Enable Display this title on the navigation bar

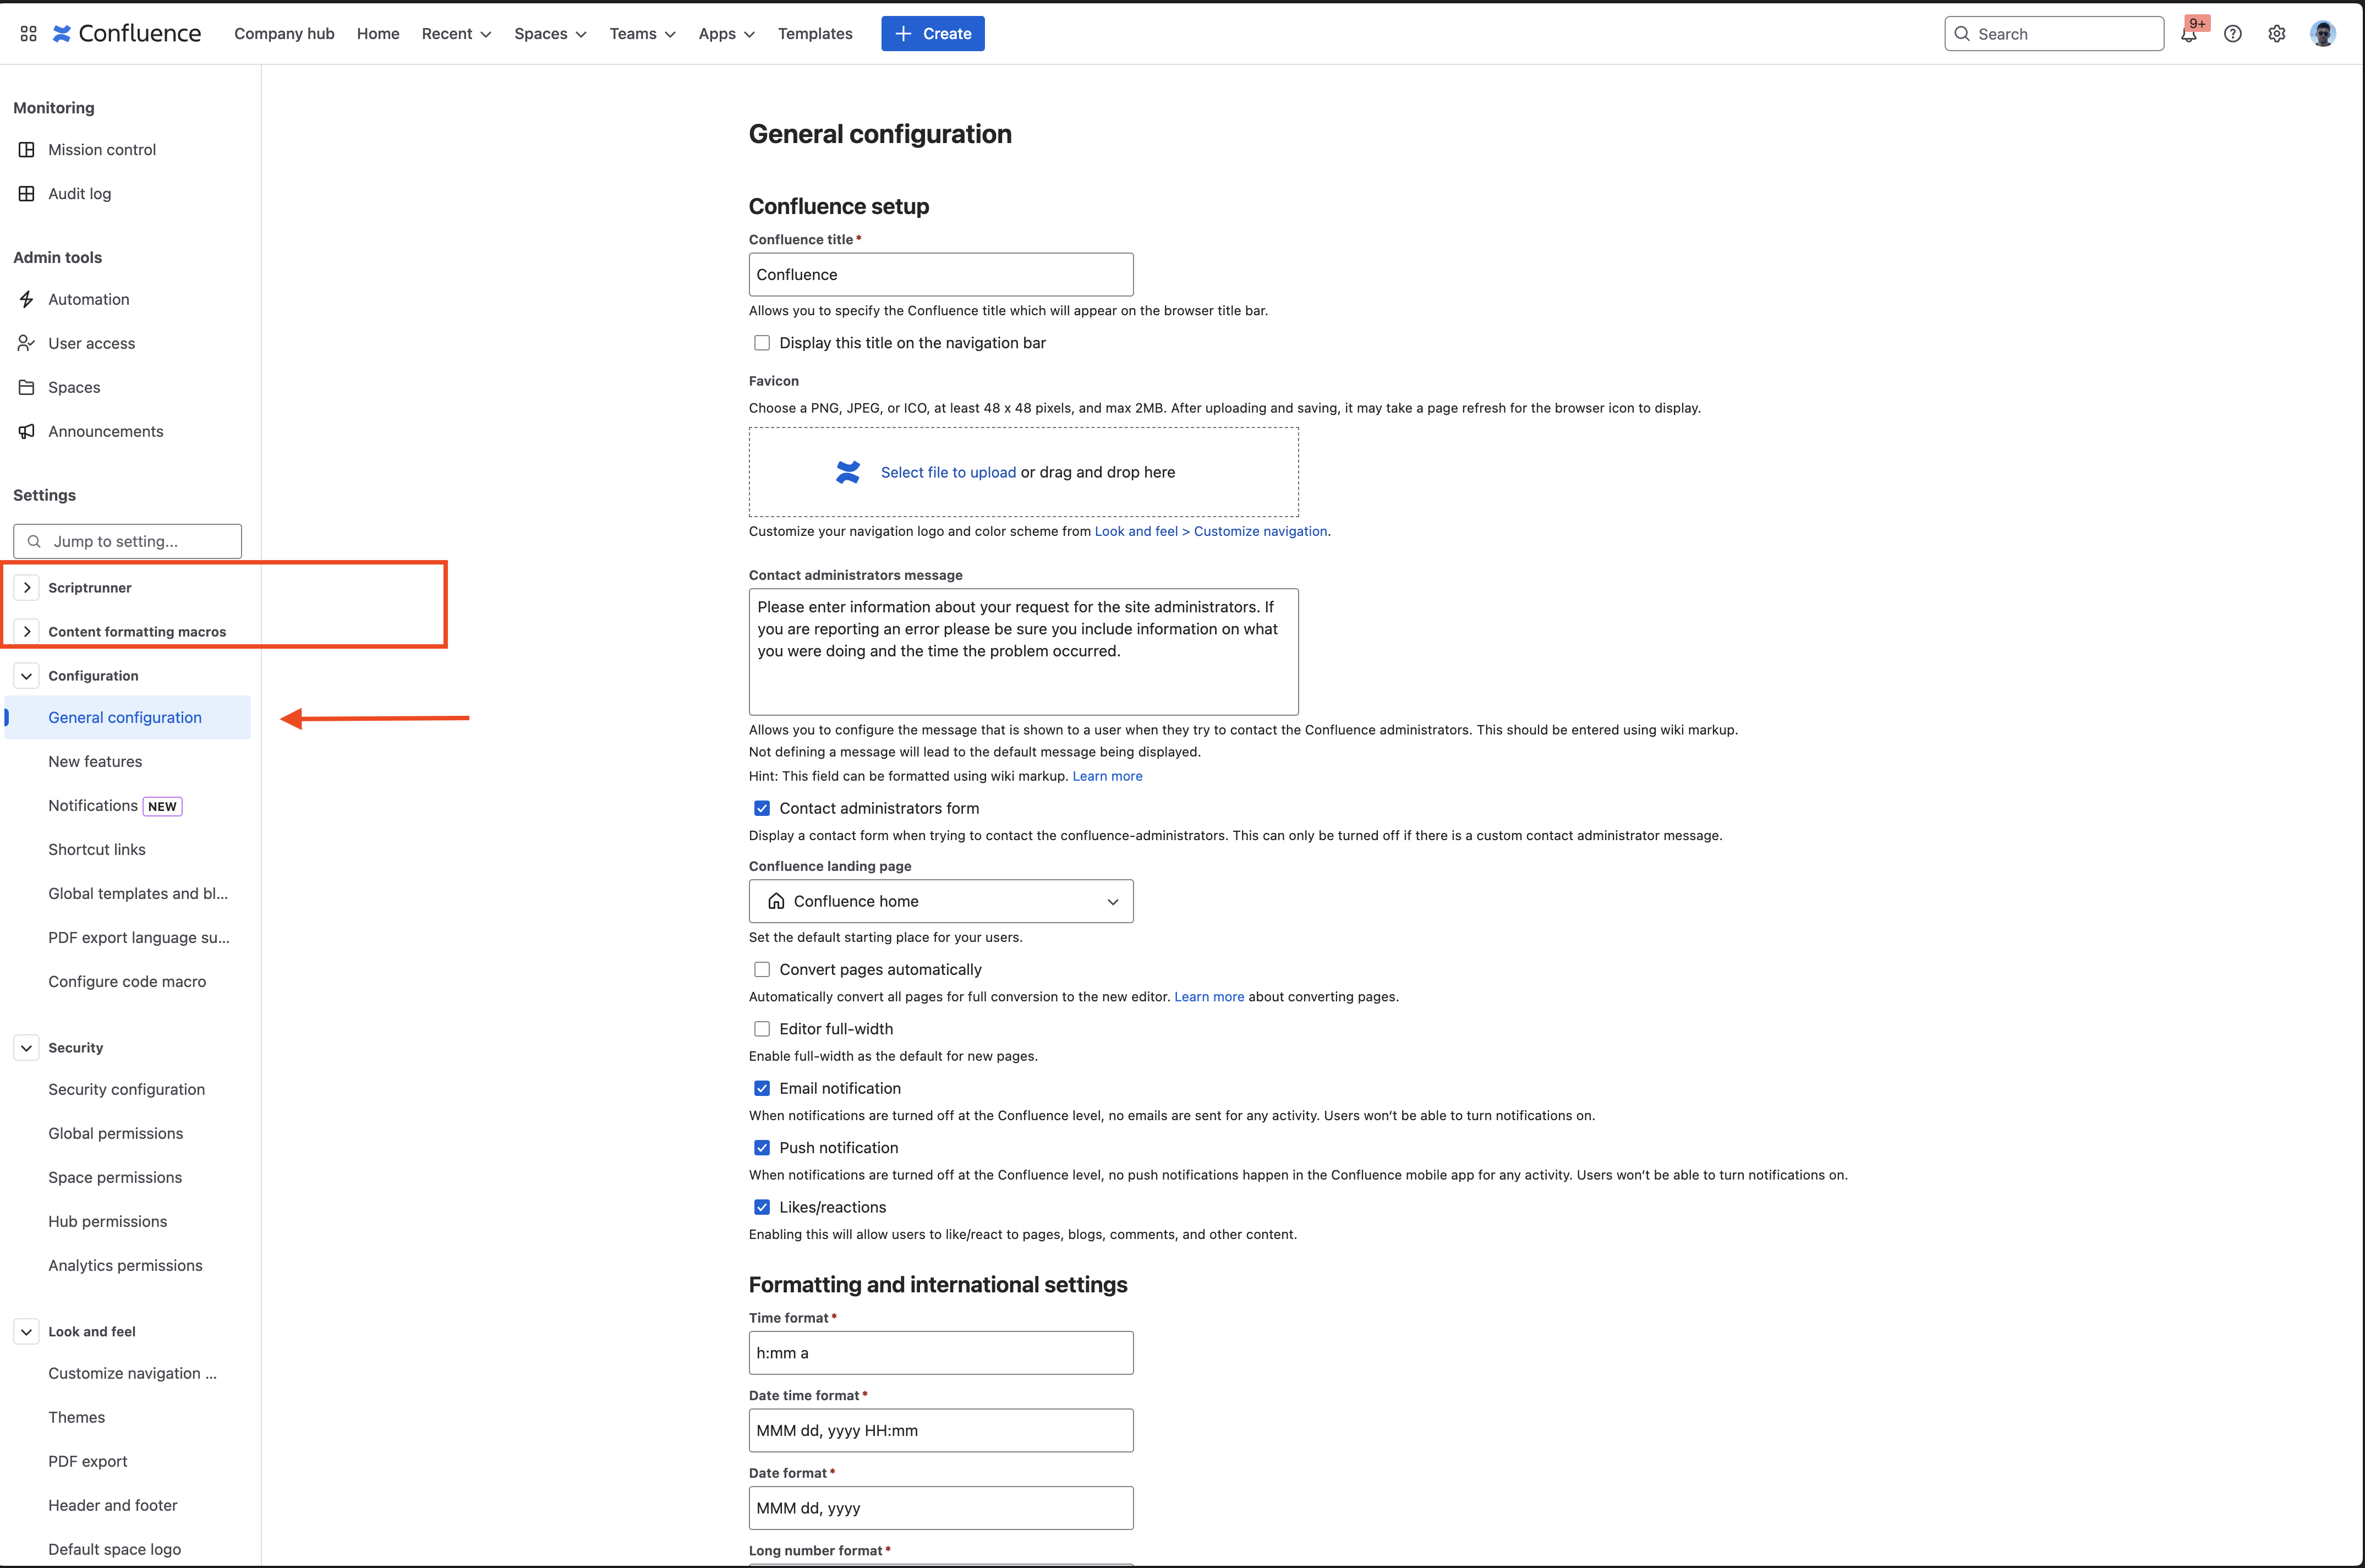[x=762, y=342]
